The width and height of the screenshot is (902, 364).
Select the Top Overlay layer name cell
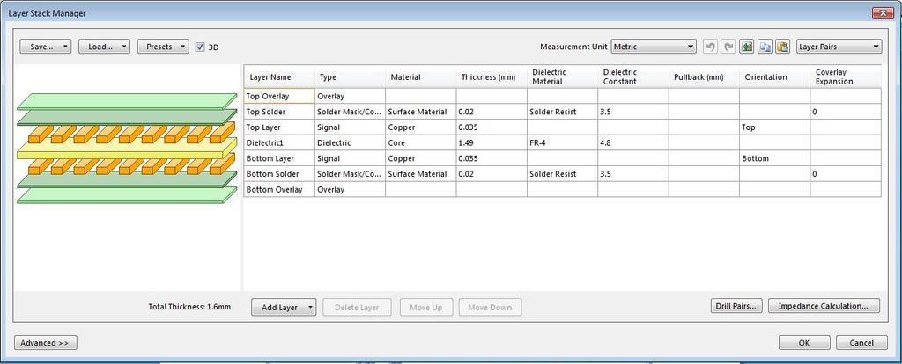(279, 96)
